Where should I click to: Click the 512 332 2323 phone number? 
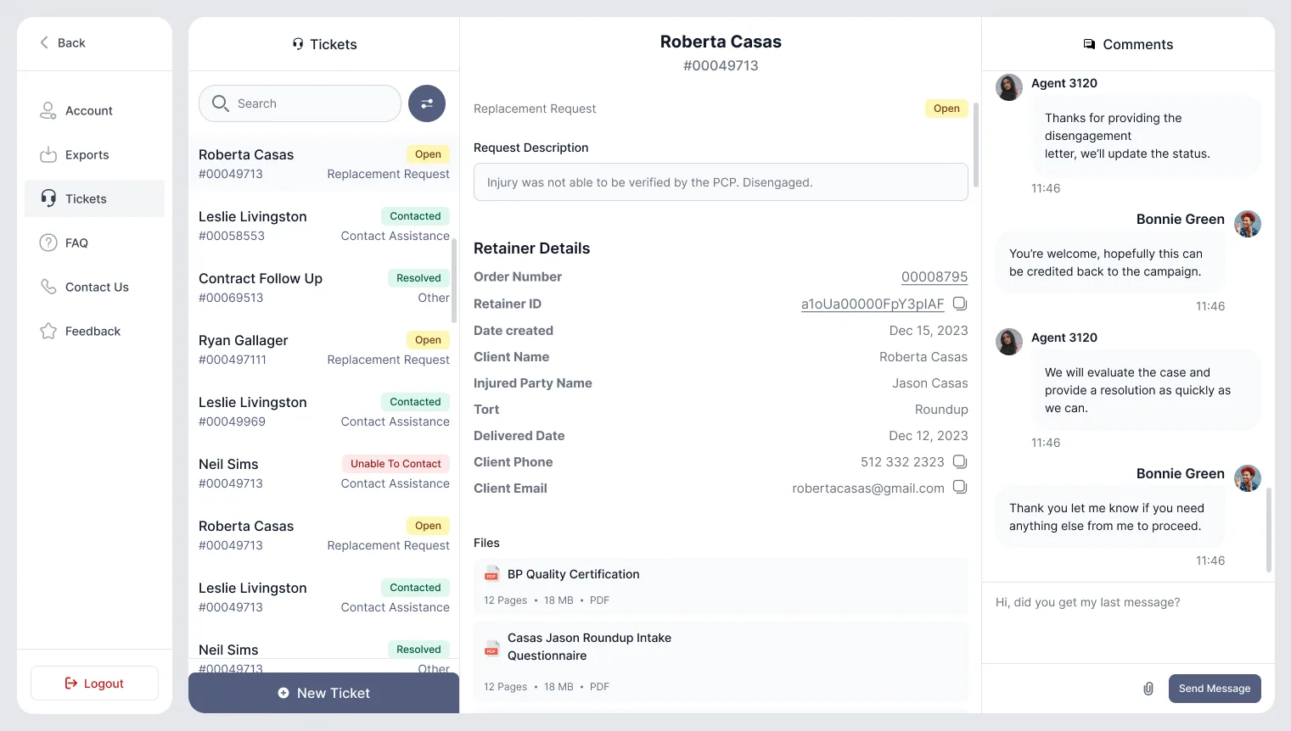pos(902,462)
